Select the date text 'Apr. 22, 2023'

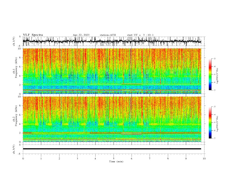tap(81, 35)
